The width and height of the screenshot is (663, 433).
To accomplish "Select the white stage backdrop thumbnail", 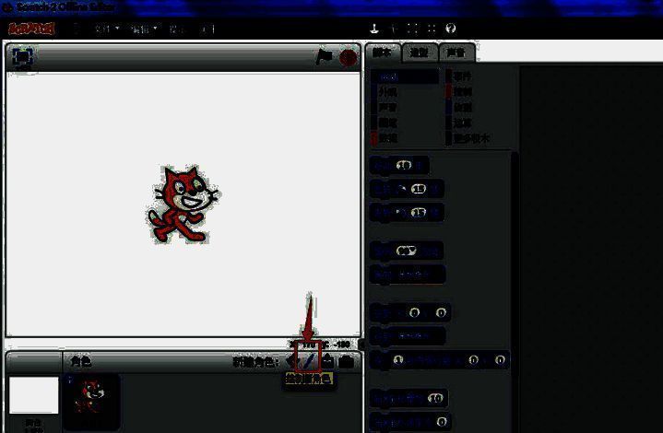I will (33, 395).
